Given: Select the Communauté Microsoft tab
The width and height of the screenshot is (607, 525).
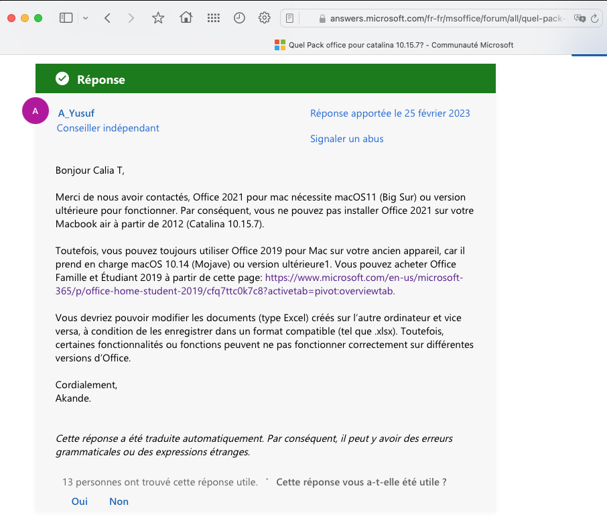Looking at the screenshot, I should coord(394,45).
